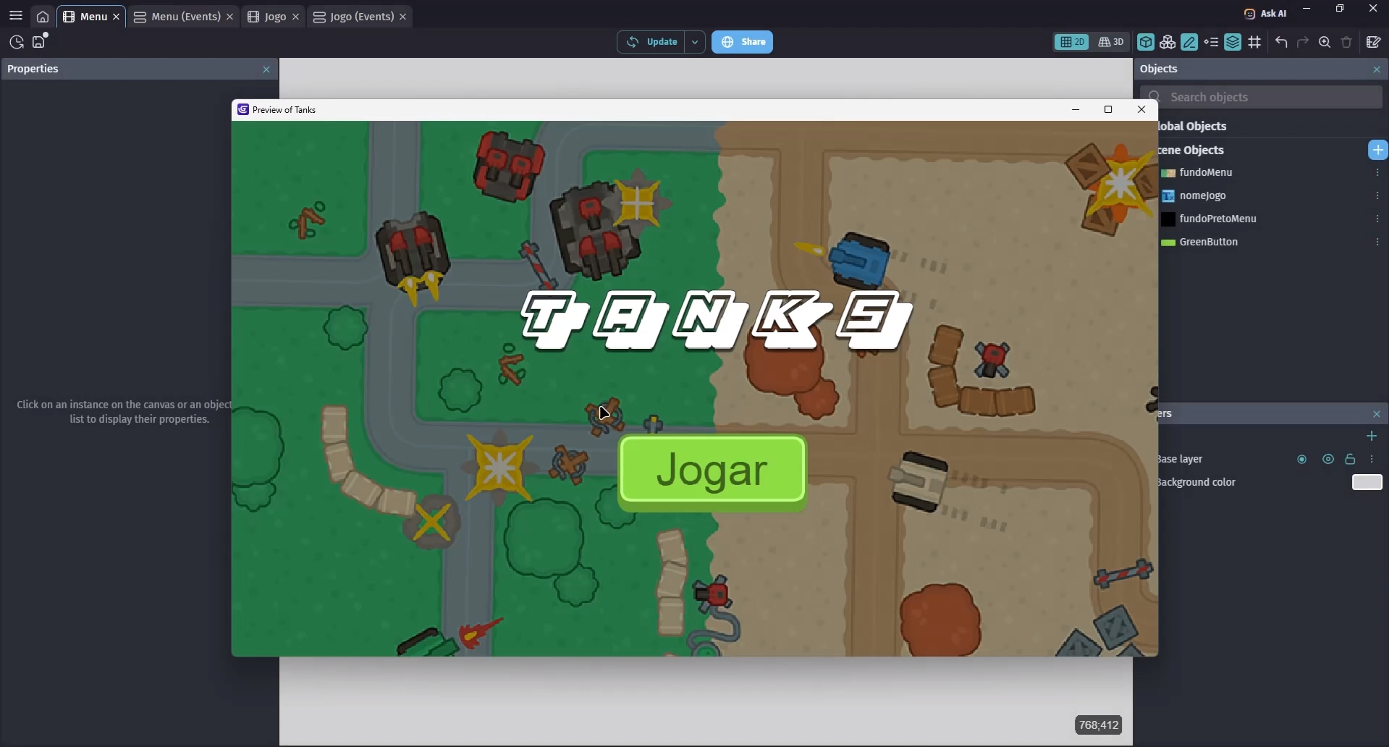Add a new object with plus icon
The height and width of the screenshot is (747, 1389).
[x=1377, y=150]
